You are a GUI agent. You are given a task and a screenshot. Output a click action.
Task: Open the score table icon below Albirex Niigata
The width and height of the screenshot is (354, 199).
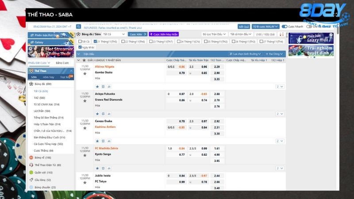(103, 87)
